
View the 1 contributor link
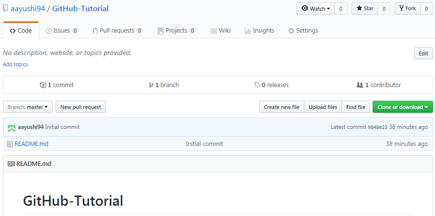pyautogui.click(x=379, y=85)
